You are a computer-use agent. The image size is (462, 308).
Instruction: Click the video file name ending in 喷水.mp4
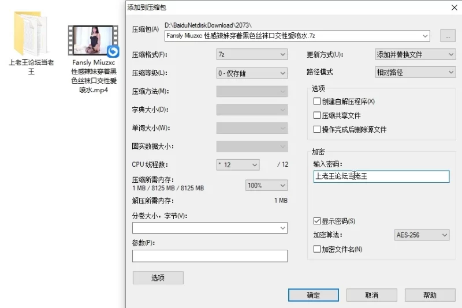point(94,76)
